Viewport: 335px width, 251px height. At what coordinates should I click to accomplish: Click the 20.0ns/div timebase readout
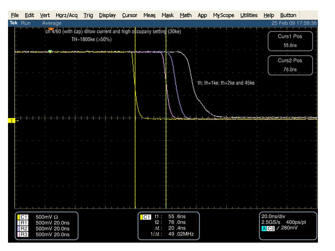click(273, 216)
